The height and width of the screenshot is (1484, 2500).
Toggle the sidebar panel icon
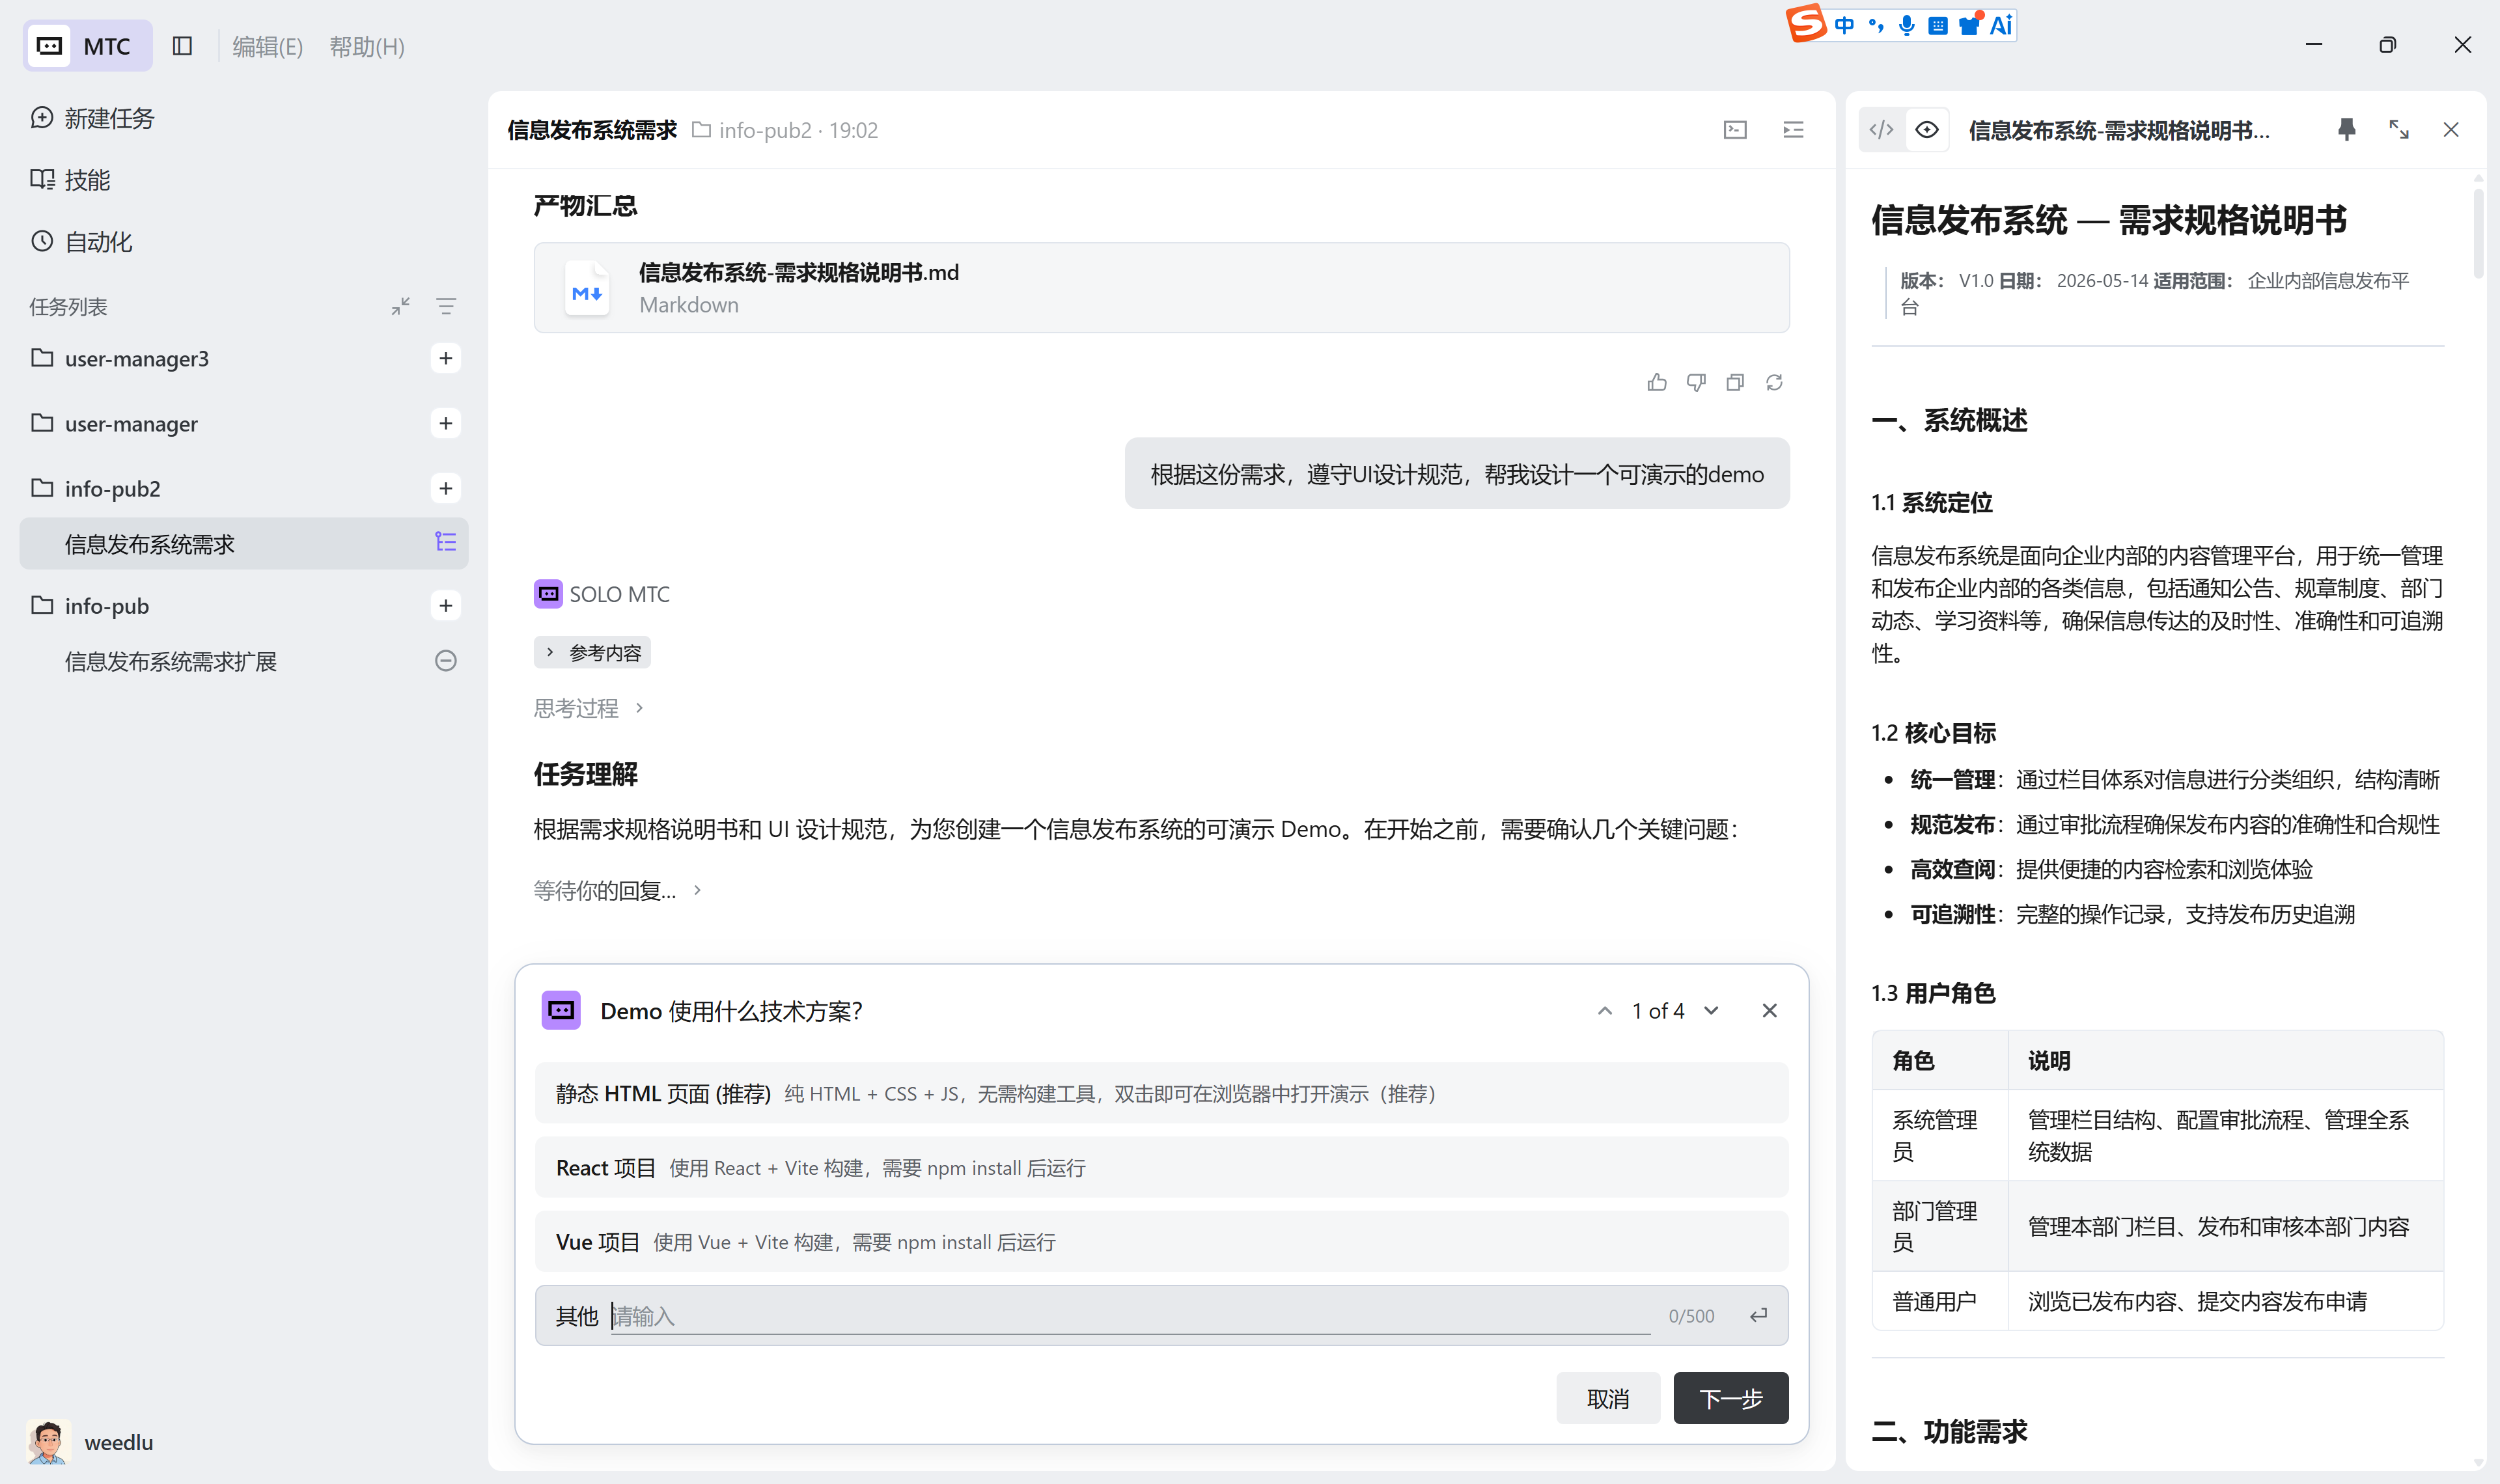[182, 46]
